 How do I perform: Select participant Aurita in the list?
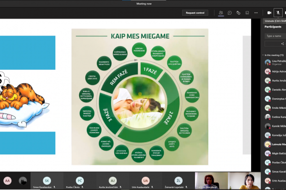tap(275, 81)
